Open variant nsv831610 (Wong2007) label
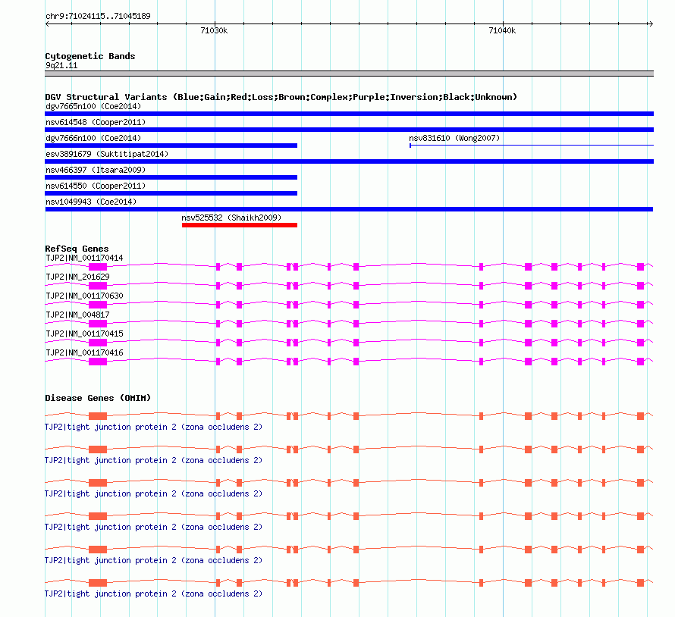The image size is (675, 617). tap(454, 138)
